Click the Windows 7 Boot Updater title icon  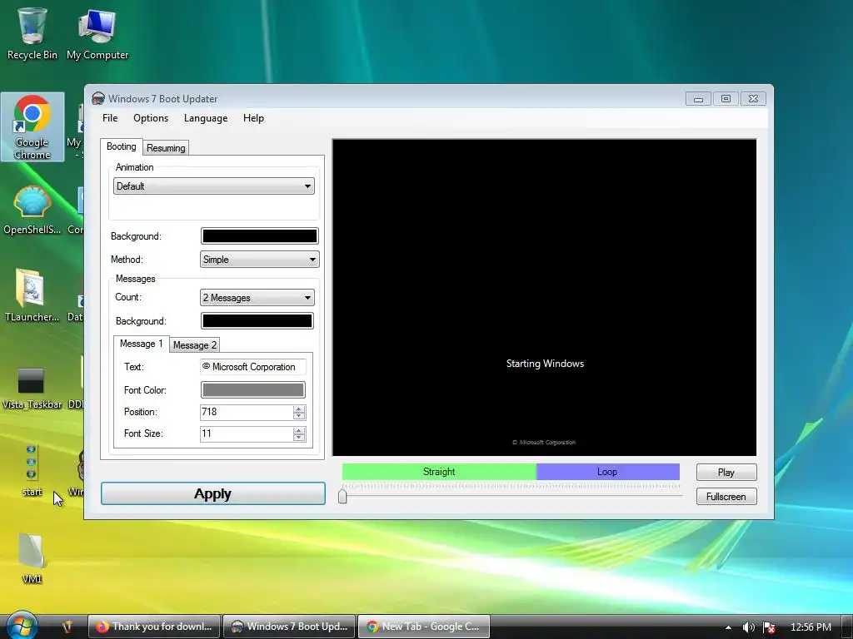[98, 99]
